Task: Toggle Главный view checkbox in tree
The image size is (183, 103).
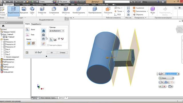Action: (4, 37)
